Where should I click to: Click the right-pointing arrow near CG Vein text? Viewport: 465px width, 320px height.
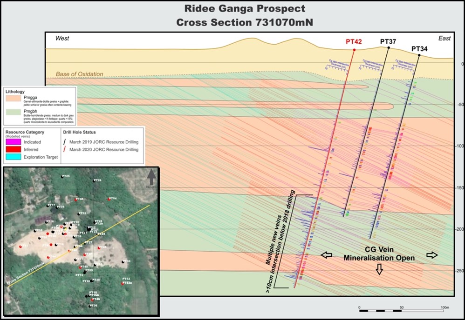click(x=431, y=255)
